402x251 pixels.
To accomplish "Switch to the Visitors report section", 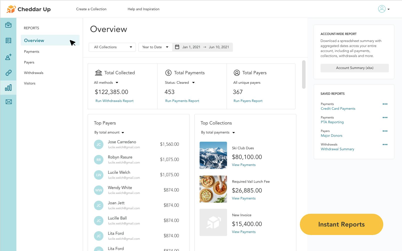I will pos(29,83).
